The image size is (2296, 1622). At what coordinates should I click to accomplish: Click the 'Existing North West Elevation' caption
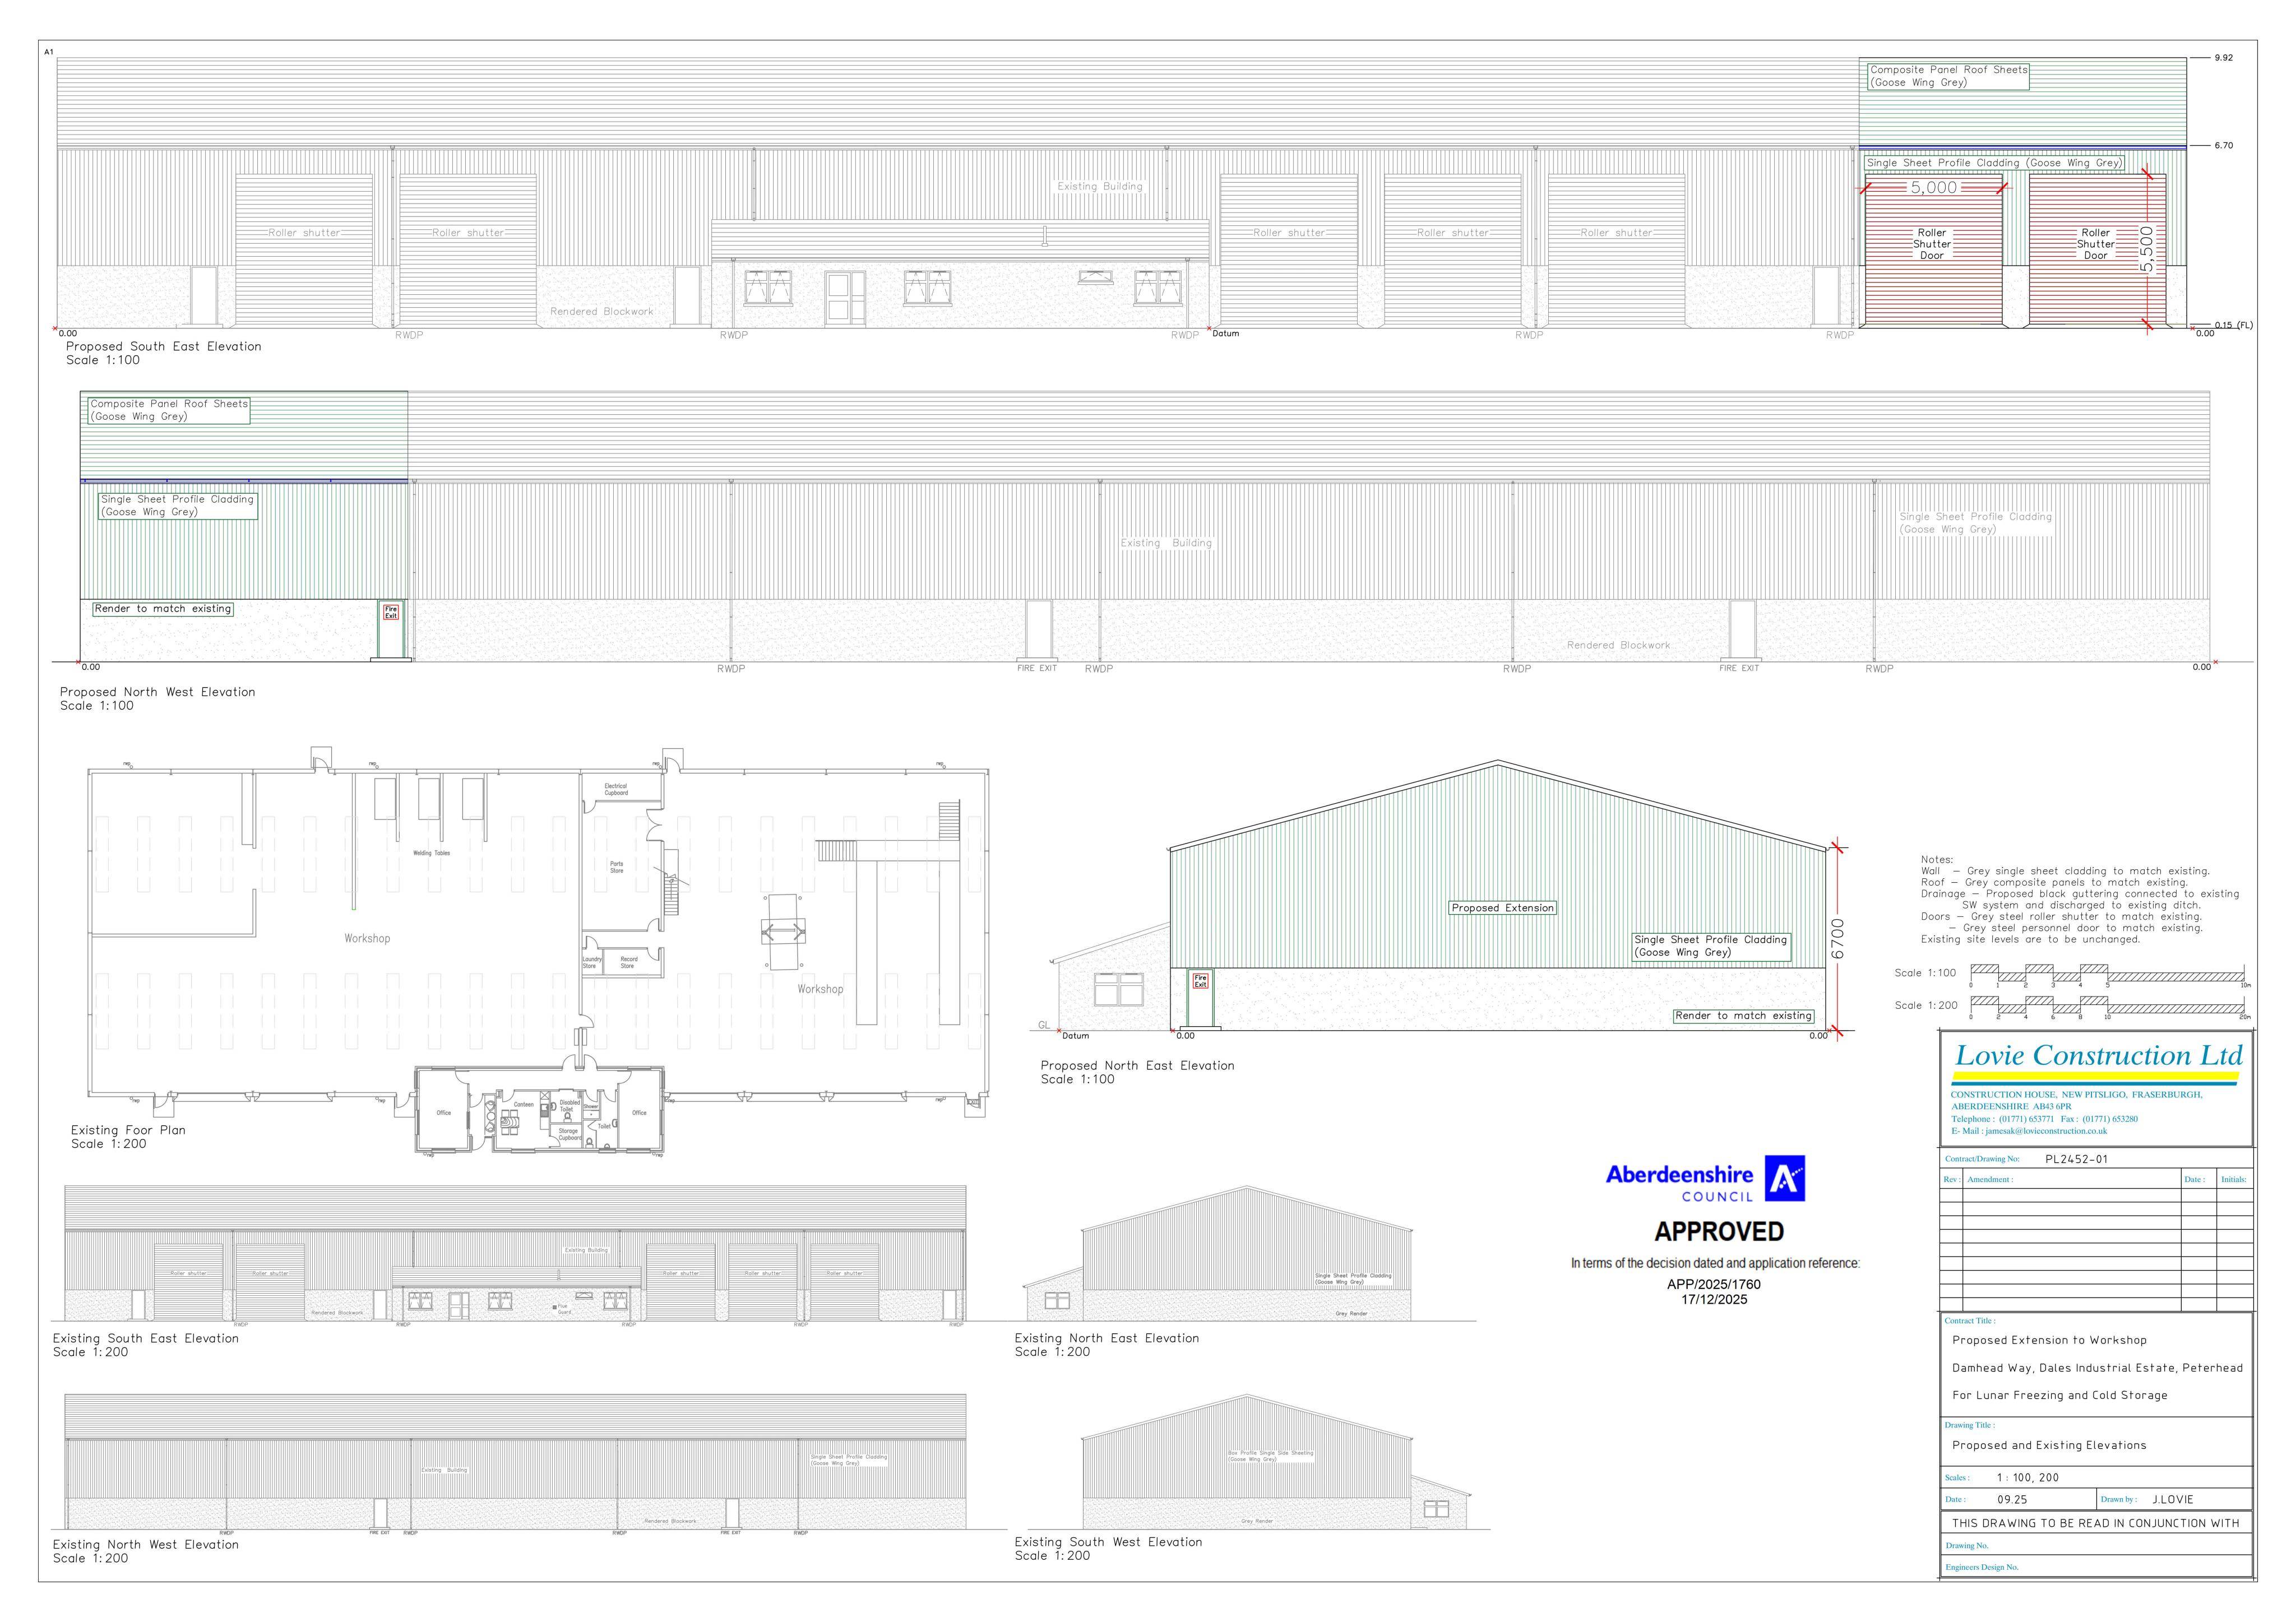[146, 1545]
